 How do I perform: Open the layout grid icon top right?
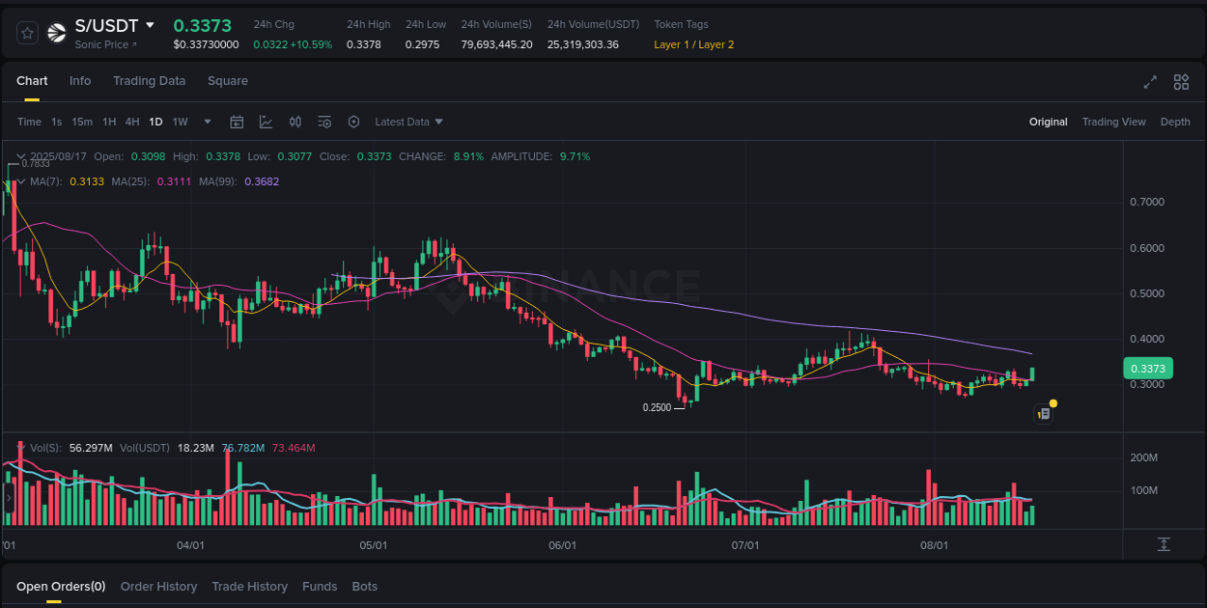[1180, 82]
